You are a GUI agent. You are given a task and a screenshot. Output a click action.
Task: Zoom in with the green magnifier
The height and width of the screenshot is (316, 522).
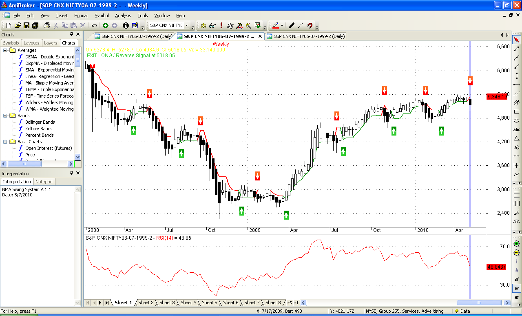[x=517, y=243]
